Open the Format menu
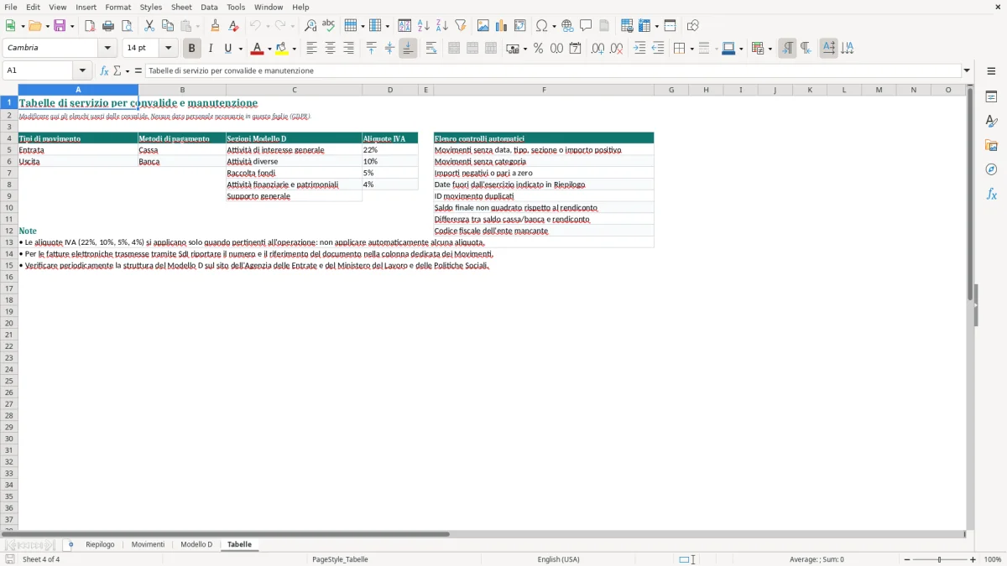The image size is (1007, 566). click(x=117, y=7)
